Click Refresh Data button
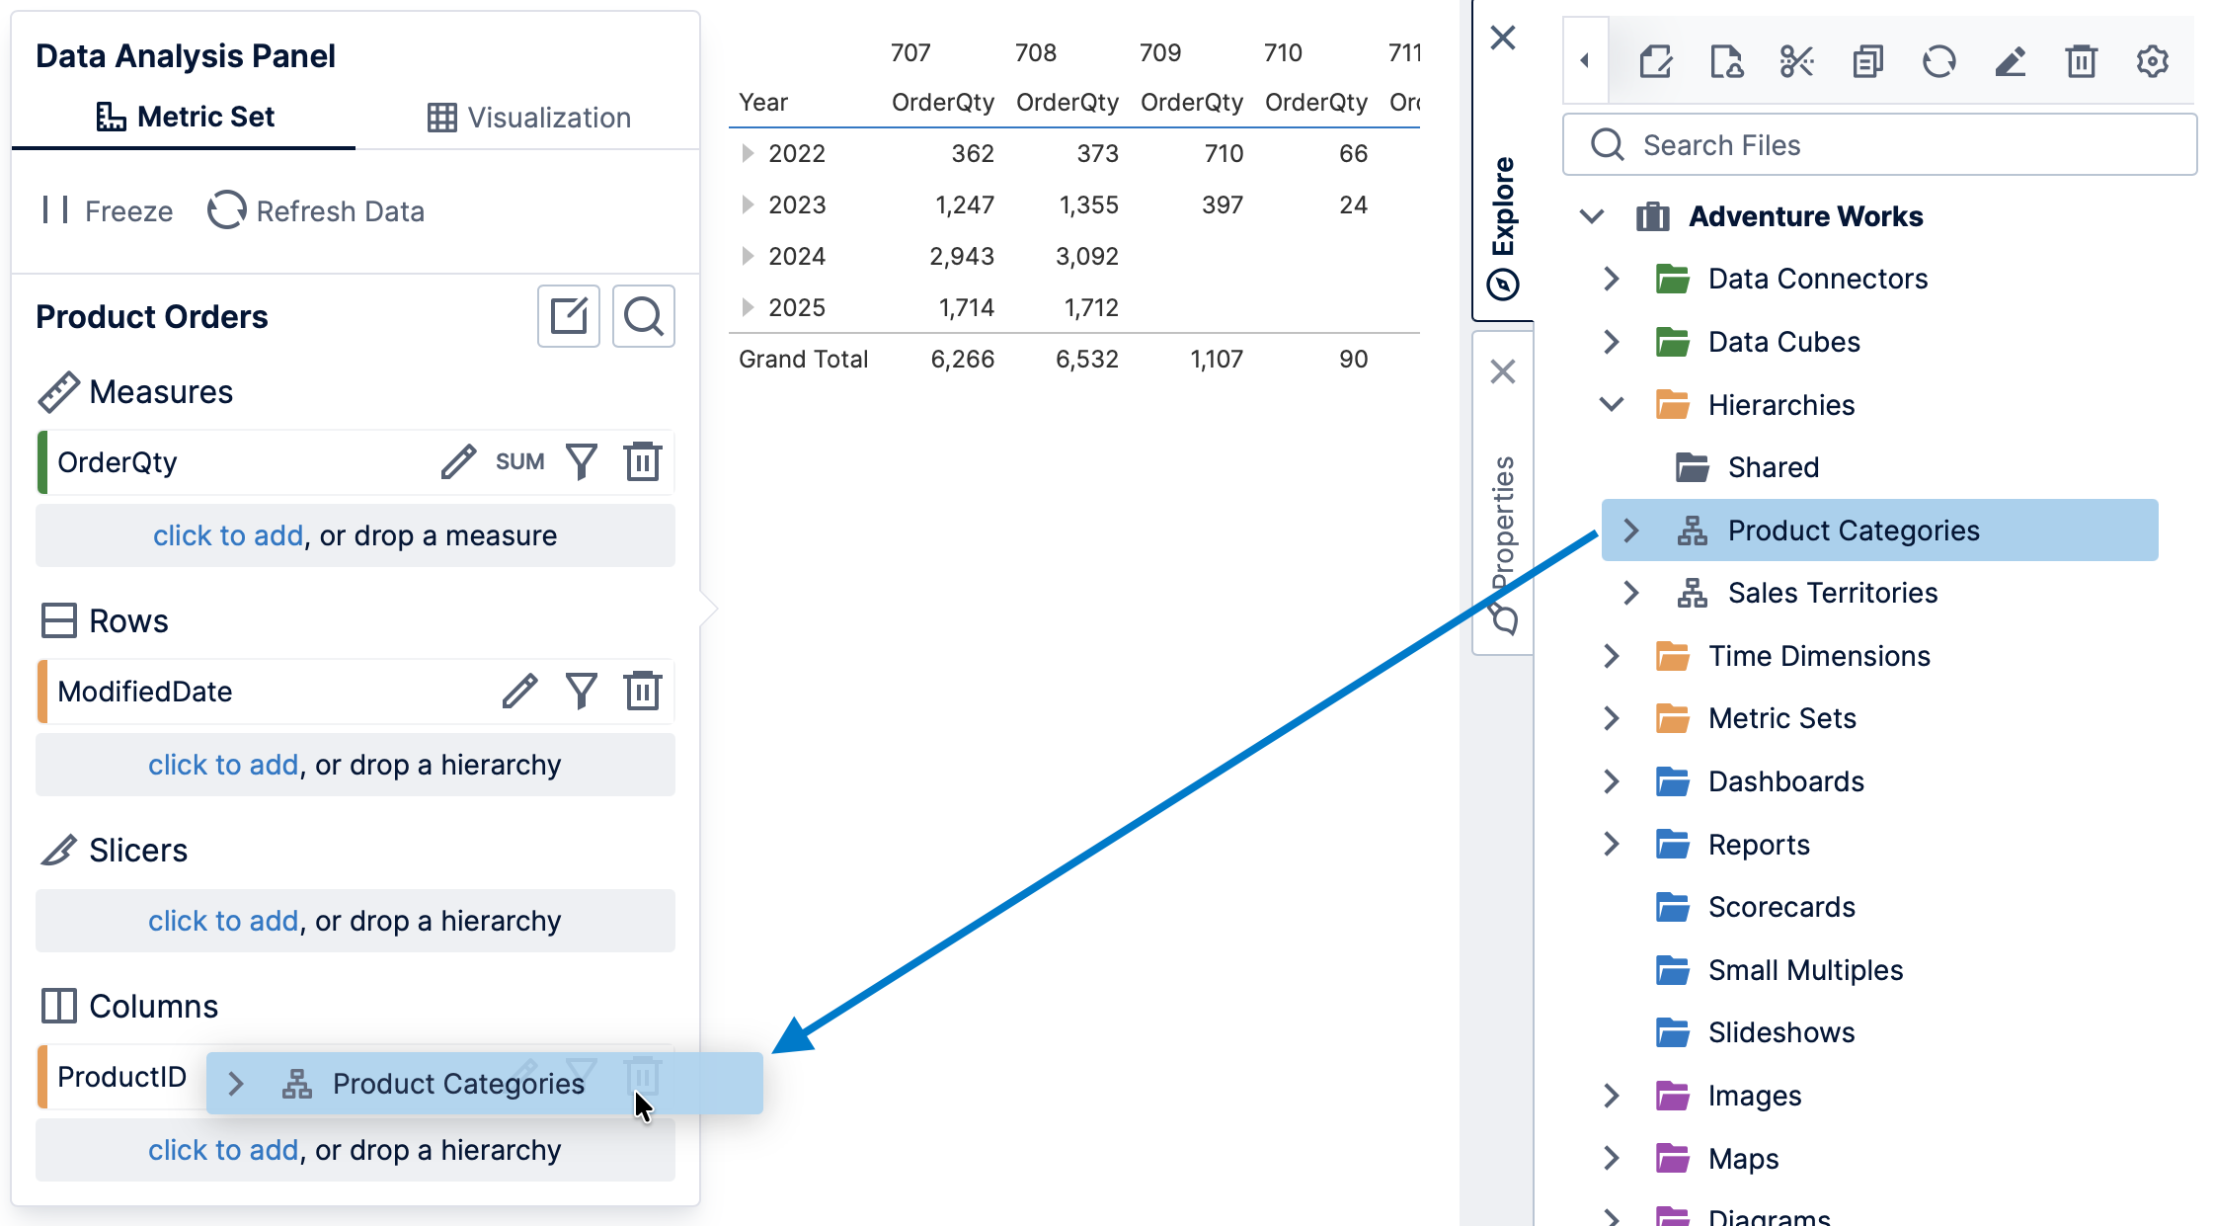 [x=316, y=210]
